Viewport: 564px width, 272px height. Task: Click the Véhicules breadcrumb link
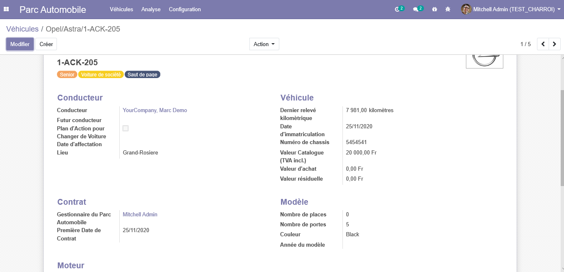coord(22,29)
